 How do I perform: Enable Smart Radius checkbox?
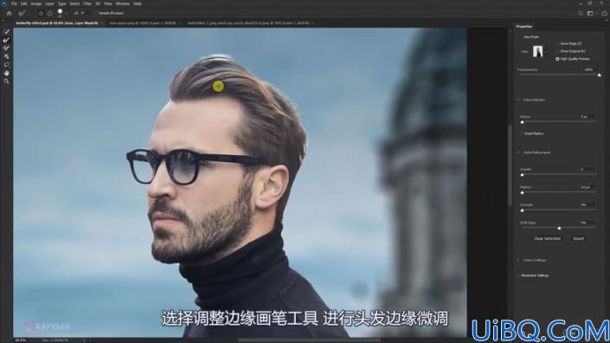point(522,133)
